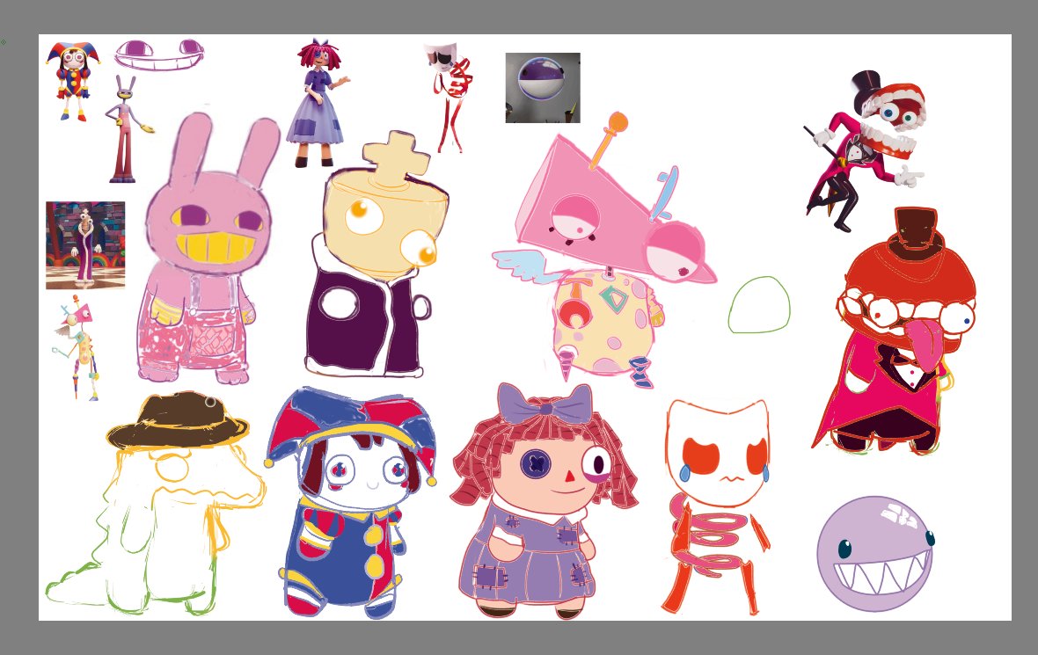Click the white mask ribbon-body plush drawing
The height and width of the screenshot is (655, 1038).
717,506
